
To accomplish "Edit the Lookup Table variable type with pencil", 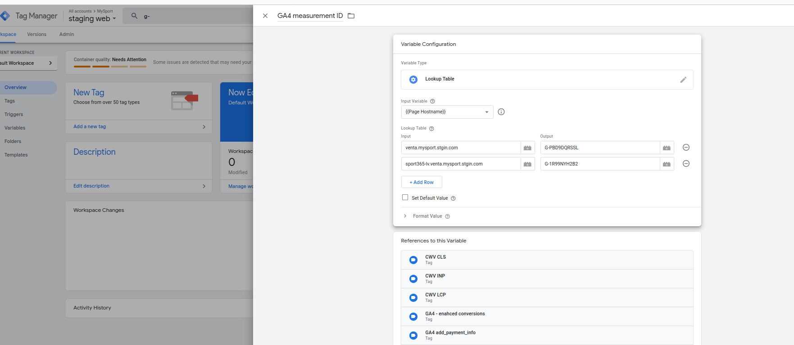I will (683, 80).
